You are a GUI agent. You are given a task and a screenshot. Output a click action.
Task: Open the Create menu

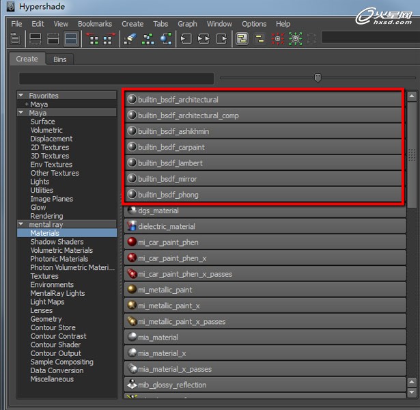click(x=132, y=24)
